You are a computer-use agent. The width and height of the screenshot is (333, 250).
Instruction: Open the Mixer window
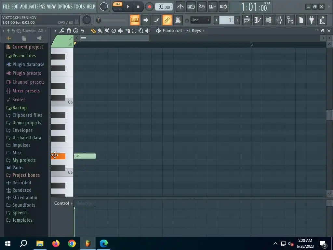279,20
